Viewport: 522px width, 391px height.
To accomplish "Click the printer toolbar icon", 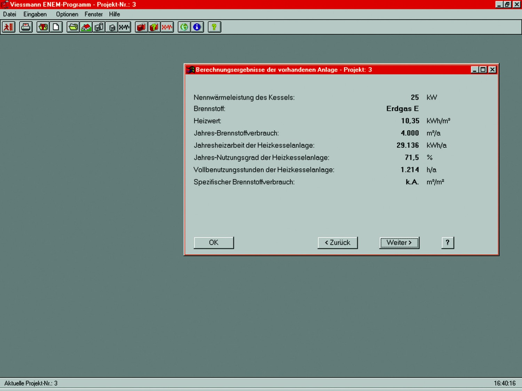I will pyautogui.click(x=26, y=27).
